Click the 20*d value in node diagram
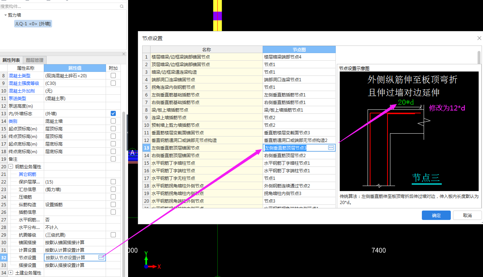 pyautogui.click(x=406, y=103)
